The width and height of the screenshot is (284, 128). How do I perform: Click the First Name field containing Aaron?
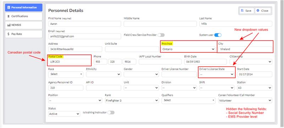click(x=84, y=24)
